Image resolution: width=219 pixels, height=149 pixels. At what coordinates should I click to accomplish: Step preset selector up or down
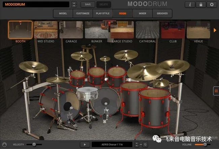click(74, 4)
